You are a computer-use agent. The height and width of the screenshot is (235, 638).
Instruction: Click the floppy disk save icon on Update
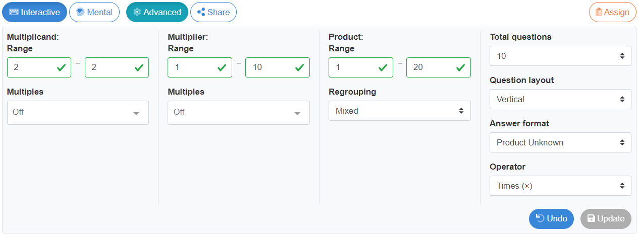point(591,218)
